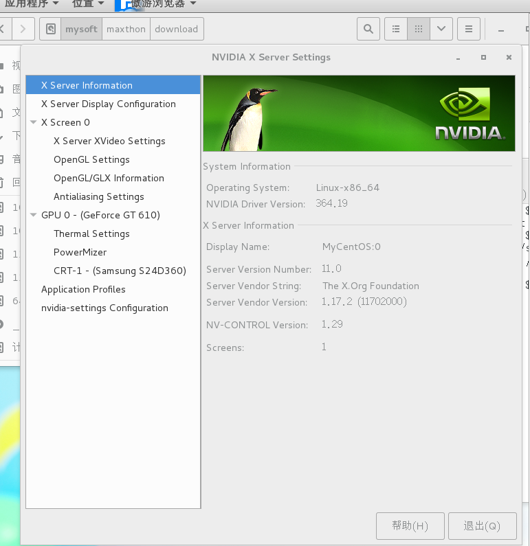The image size is (530, 546).
Task: Click the 退出(Q) quit button
Action: [483, 525]
